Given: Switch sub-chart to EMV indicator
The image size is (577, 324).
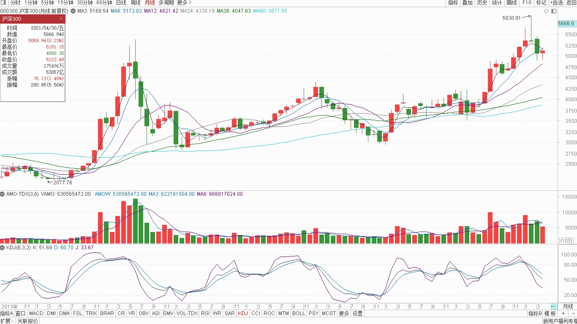Looking at the screenshot, I should coord(168,313).
